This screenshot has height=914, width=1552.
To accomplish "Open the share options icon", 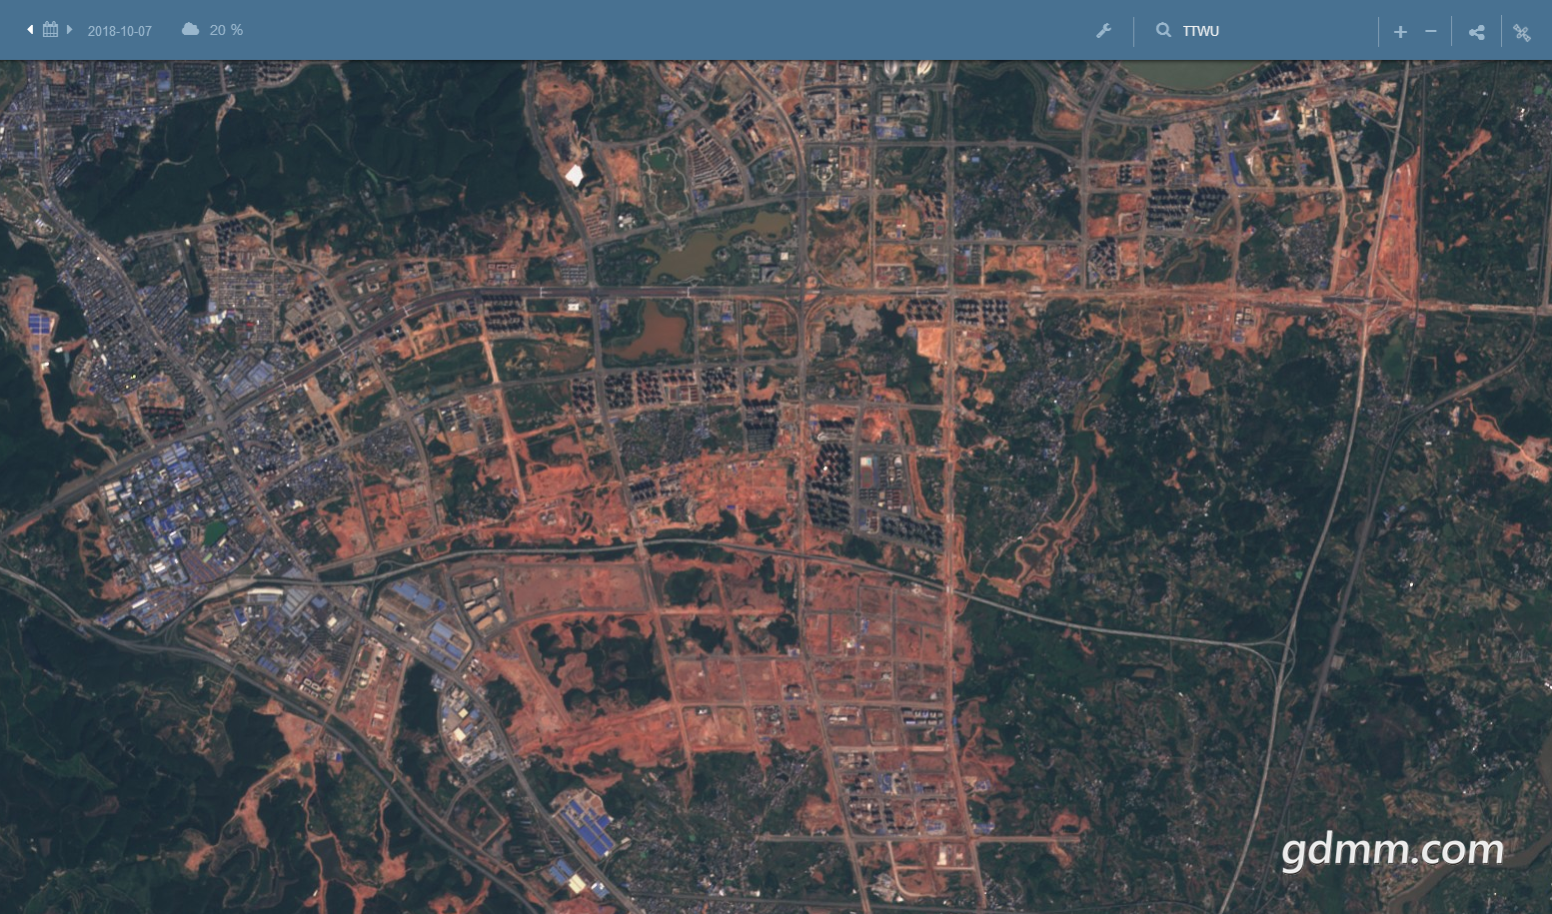I will [x=1476, y=32].
